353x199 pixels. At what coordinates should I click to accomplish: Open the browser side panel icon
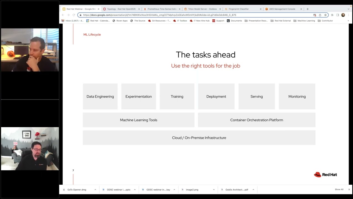[x=338, y=15]
